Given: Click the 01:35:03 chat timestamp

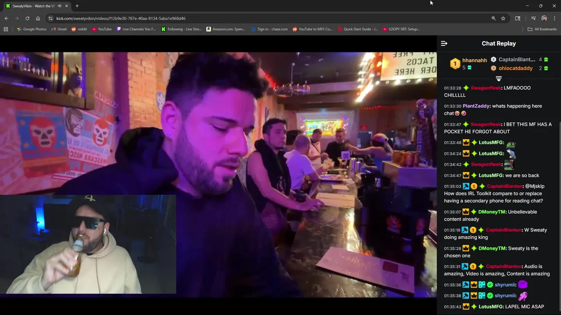Looking at the screenshot, I should (x=452, y=186).
